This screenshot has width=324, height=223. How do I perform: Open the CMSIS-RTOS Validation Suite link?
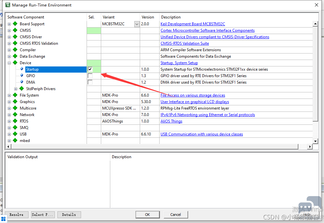click(x=185, y=43)
